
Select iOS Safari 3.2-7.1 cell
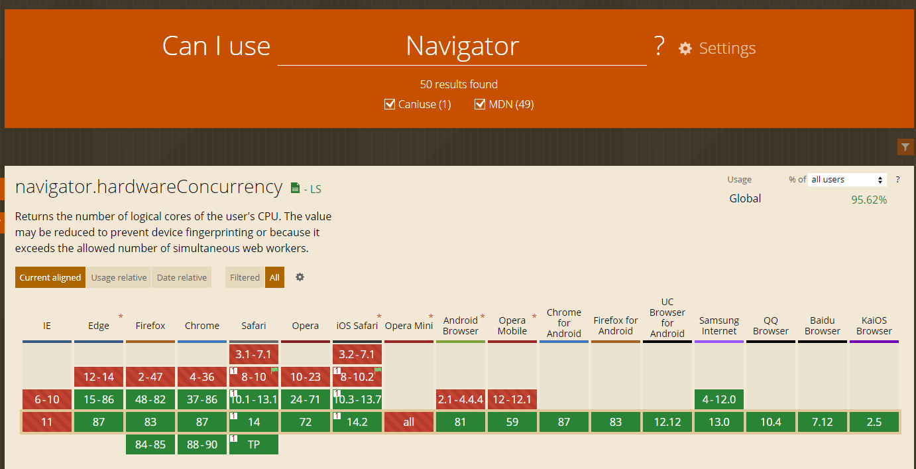point(357,354)
